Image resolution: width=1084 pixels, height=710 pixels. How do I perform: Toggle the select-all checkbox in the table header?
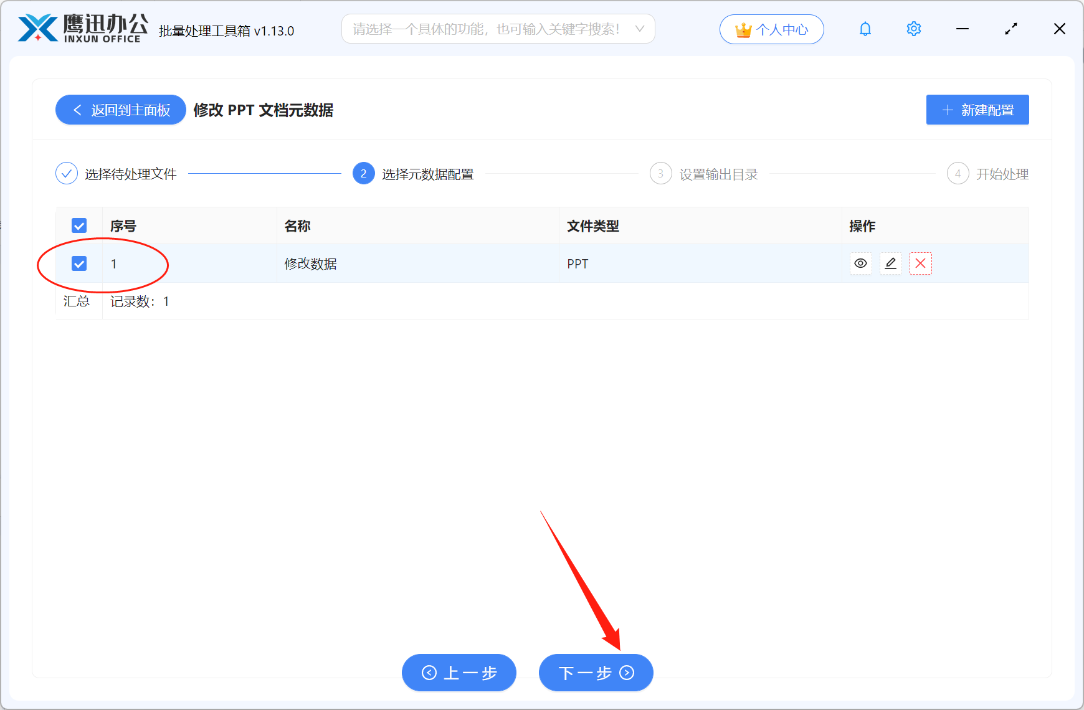coord(79,225)
